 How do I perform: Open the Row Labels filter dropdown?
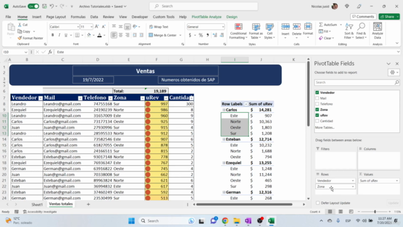[246, 104]
